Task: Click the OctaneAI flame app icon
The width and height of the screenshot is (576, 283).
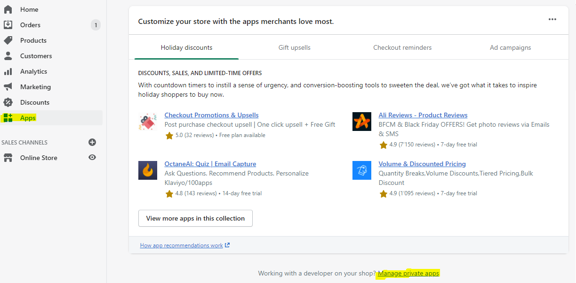Action: 148,170
